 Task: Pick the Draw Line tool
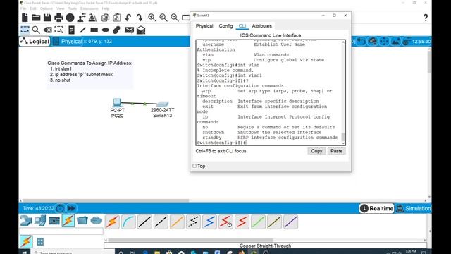(x=83, y=30)
